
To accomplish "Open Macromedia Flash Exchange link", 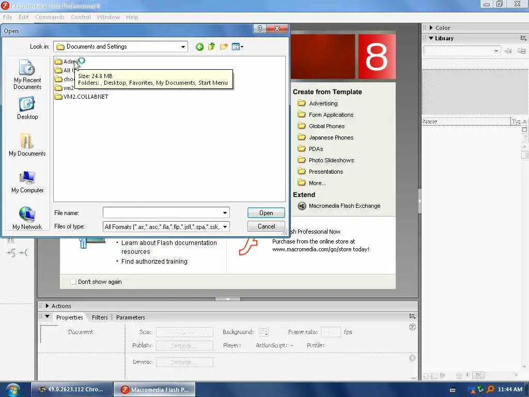I will (345, 206).
